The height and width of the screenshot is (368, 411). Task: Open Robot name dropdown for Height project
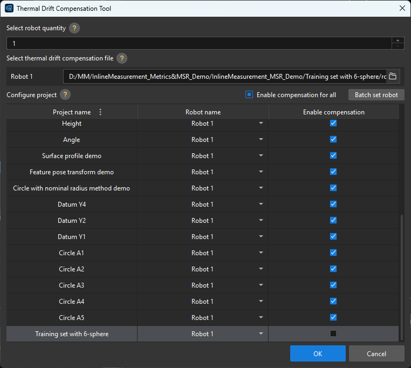tap(261, 124)
